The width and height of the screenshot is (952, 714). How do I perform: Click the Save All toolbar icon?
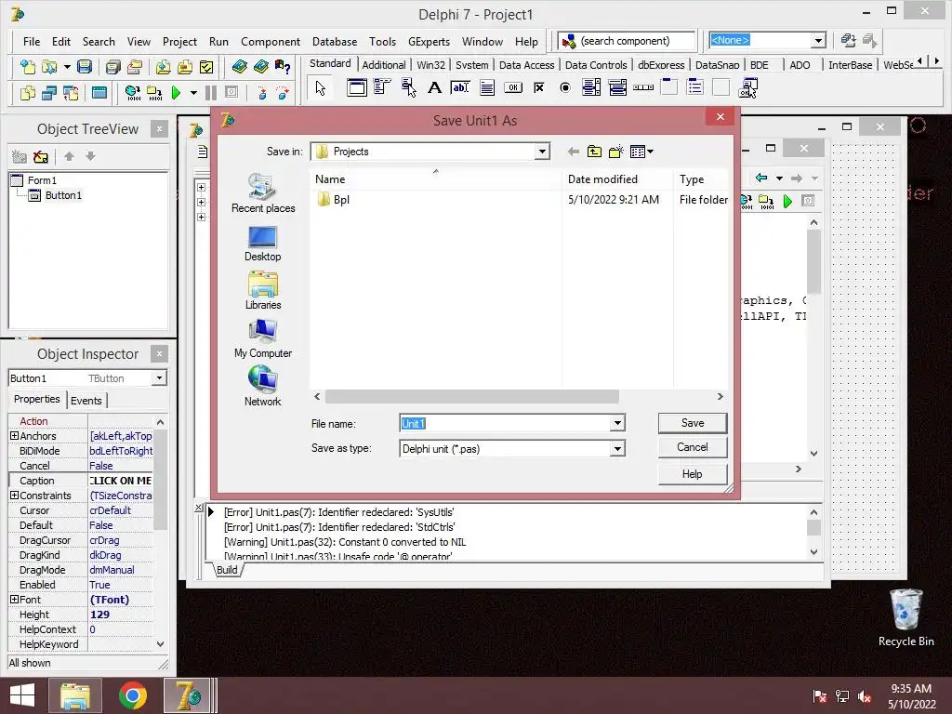pos(112,67)
